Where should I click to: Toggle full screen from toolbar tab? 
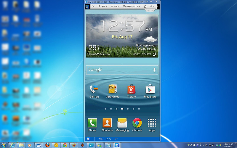point(148,10)
